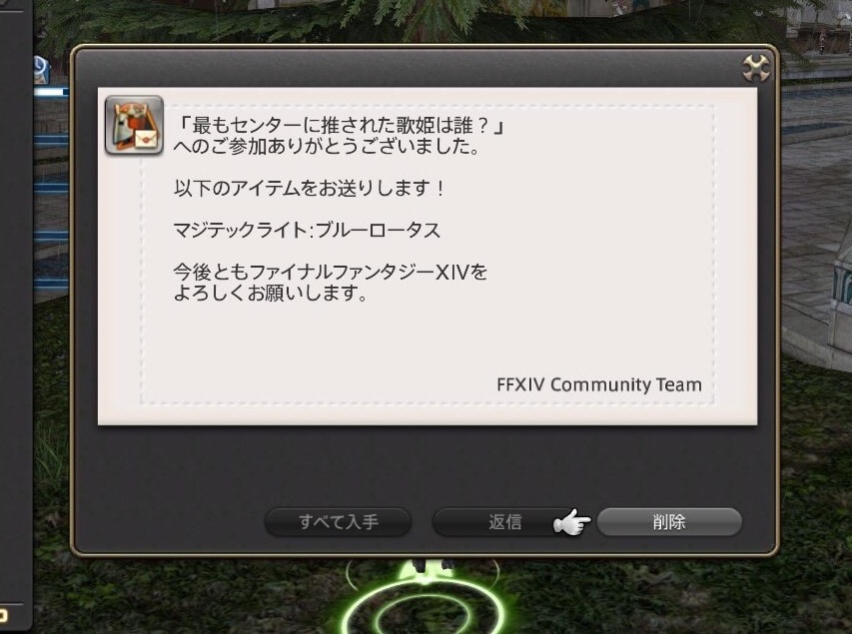Image resolution: width=852 pixels, height=634 pixels.
Task: Click the 削除 delete button
Action: coord(669,522)
